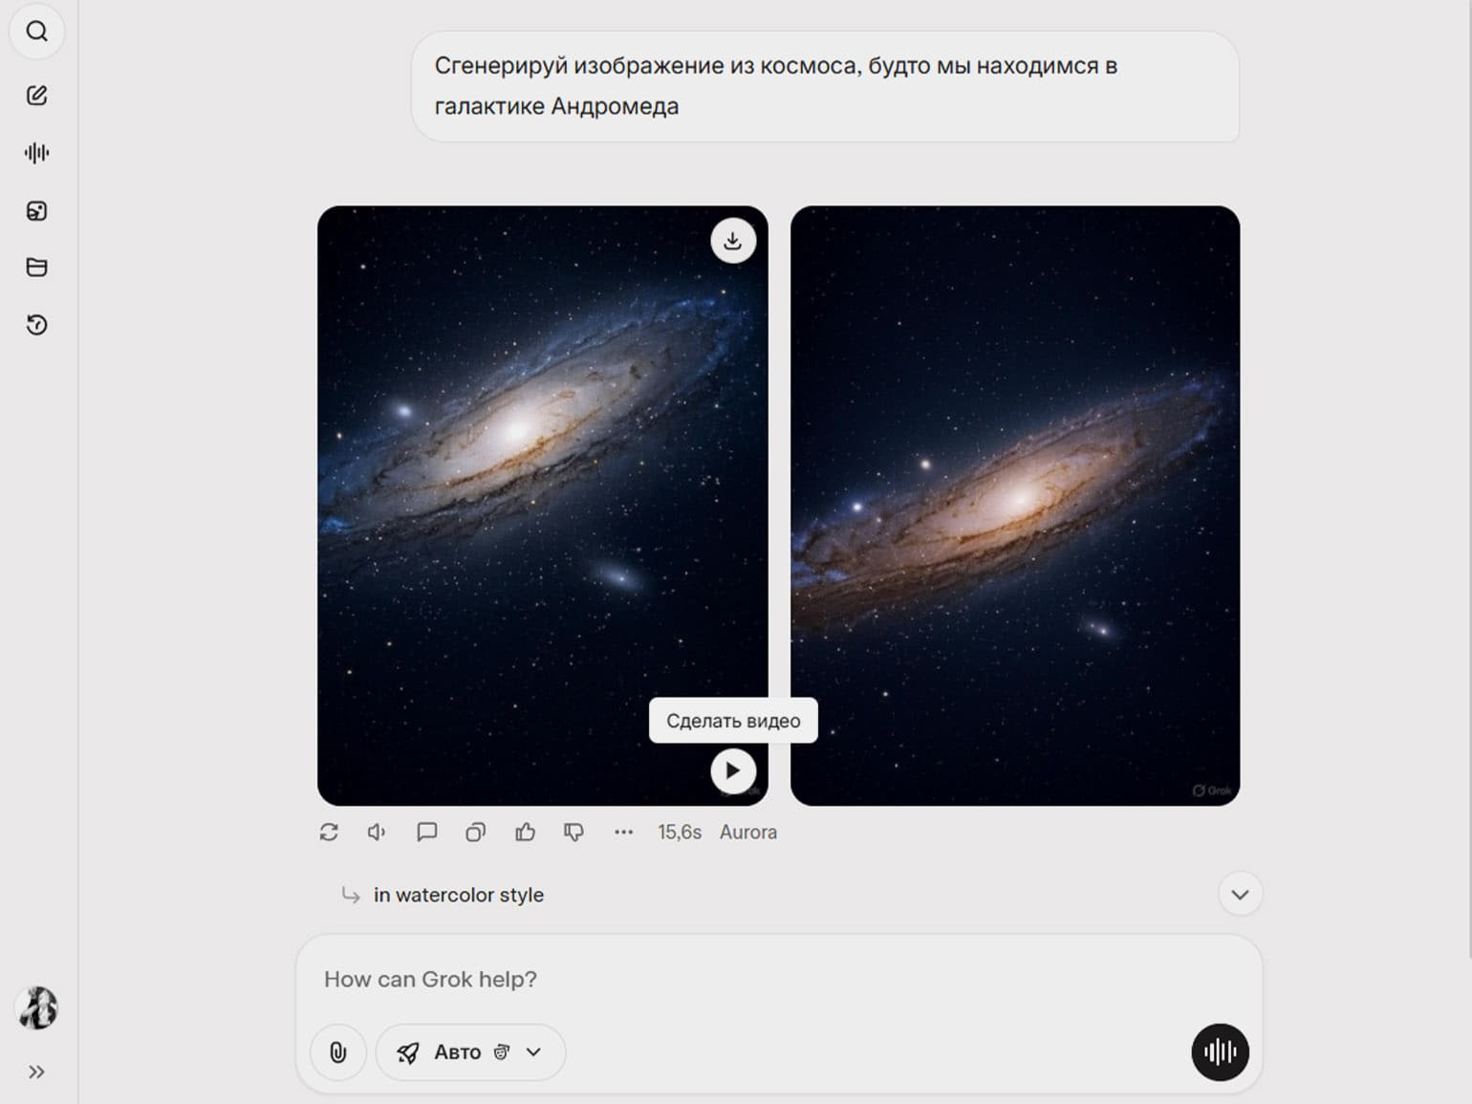
Task: Start a new chat with pencil icon
Action: tap(37, 95)
